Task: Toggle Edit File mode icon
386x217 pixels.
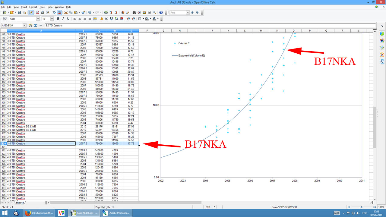Action: [31, 13]
